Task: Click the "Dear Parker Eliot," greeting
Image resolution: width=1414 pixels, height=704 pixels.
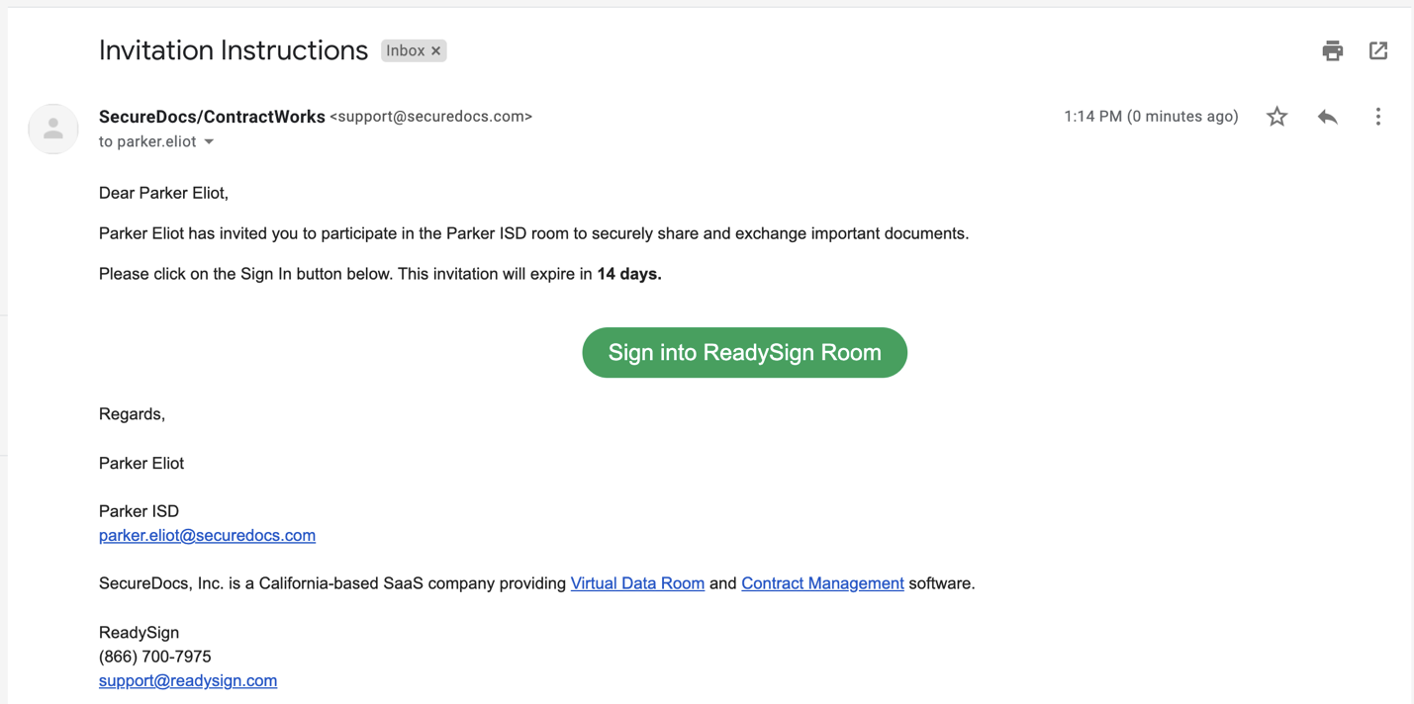Action: pos(163,193)
